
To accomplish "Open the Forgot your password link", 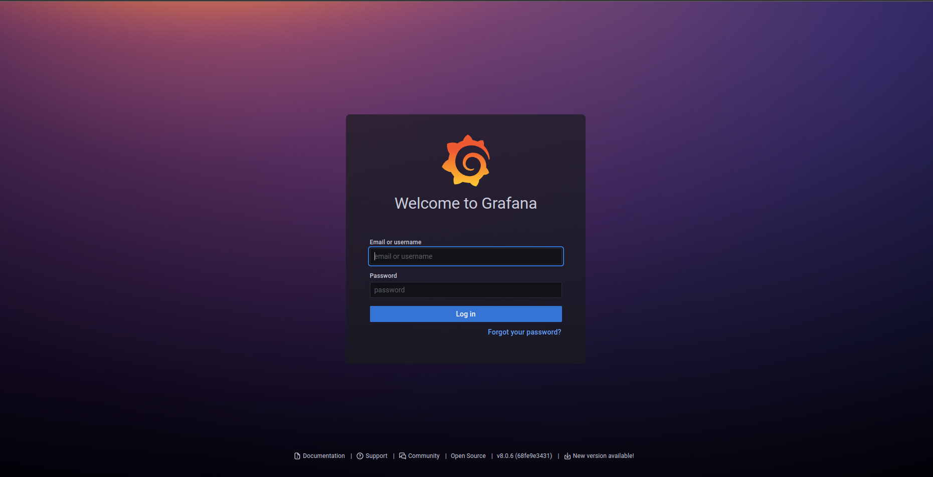I will pos(524,332).
